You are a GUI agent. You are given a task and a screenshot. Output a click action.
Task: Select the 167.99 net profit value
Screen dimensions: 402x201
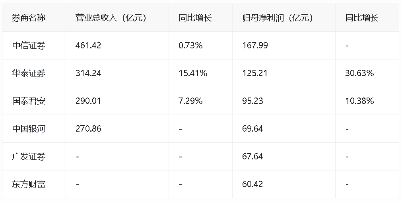point(255,46)
